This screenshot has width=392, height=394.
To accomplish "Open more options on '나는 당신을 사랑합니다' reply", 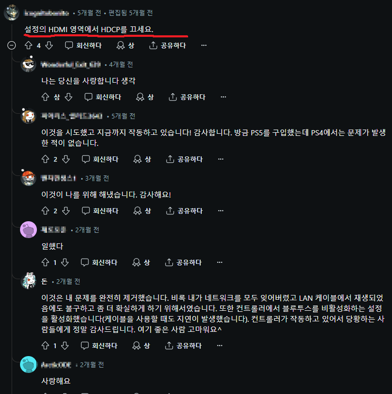I will point(223,97).
